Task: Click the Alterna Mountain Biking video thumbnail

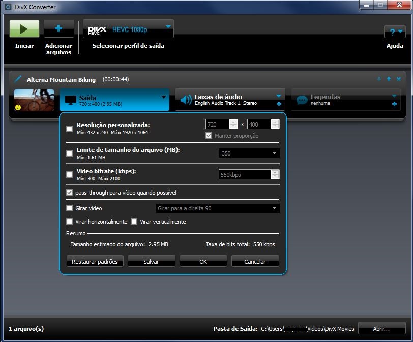Action: [x=34, y=100]
